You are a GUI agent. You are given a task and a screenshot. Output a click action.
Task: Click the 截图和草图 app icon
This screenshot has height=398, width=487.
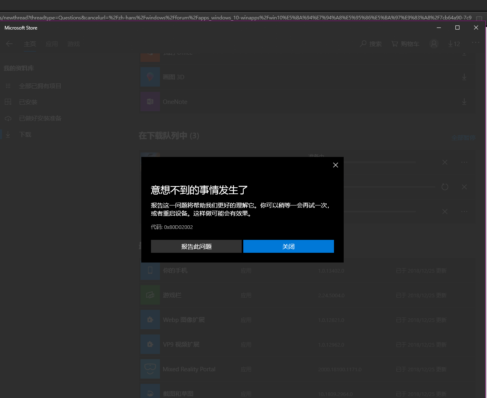150,391
